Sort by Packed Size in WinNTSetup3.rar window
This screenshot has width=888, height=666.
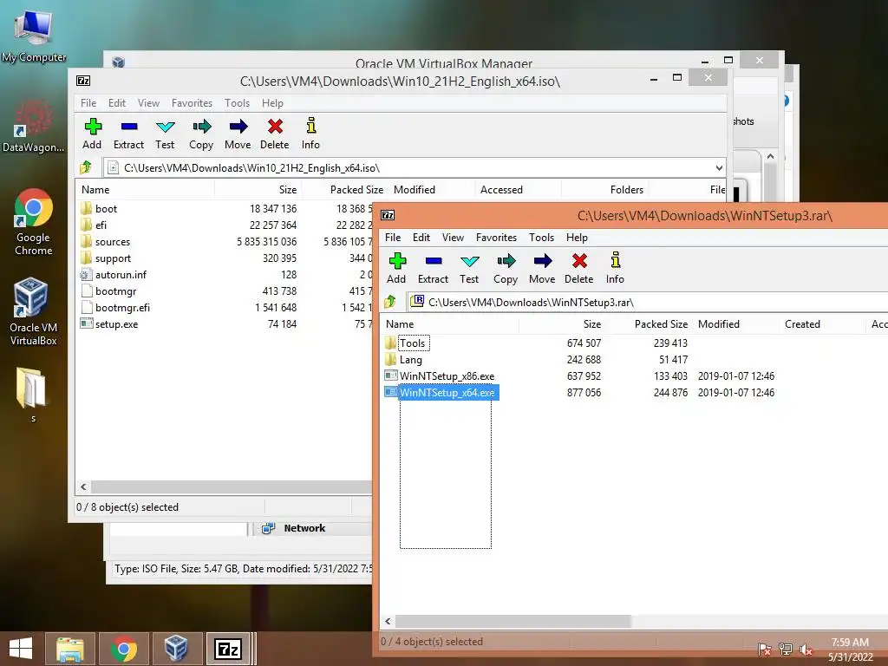pyautogui.click(x=649, y=324)
